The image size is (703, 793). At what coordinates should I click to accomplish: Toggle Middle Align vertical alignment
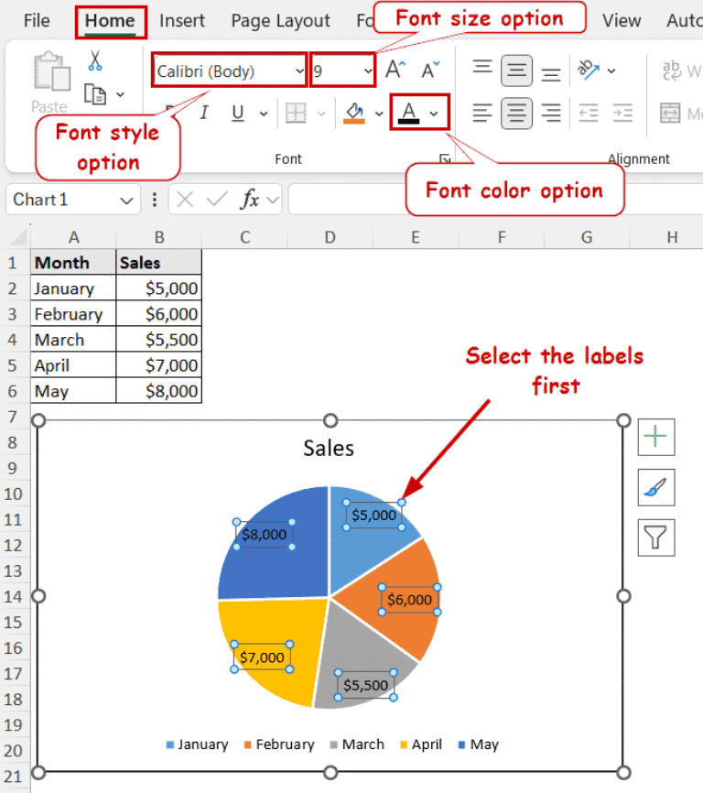516,70
